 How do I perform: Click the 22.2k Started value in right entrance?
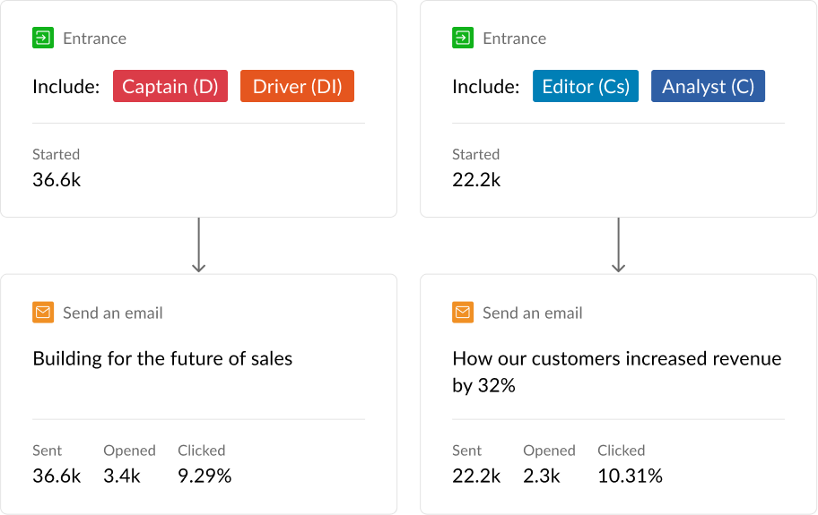click(x=476, y=180)
